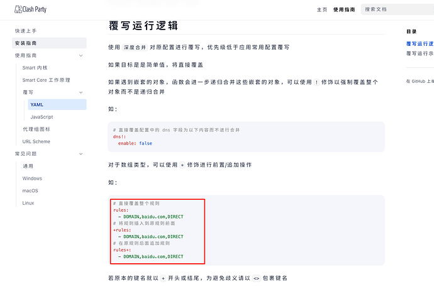Click the dns!: code line

(x=120, y=136)
